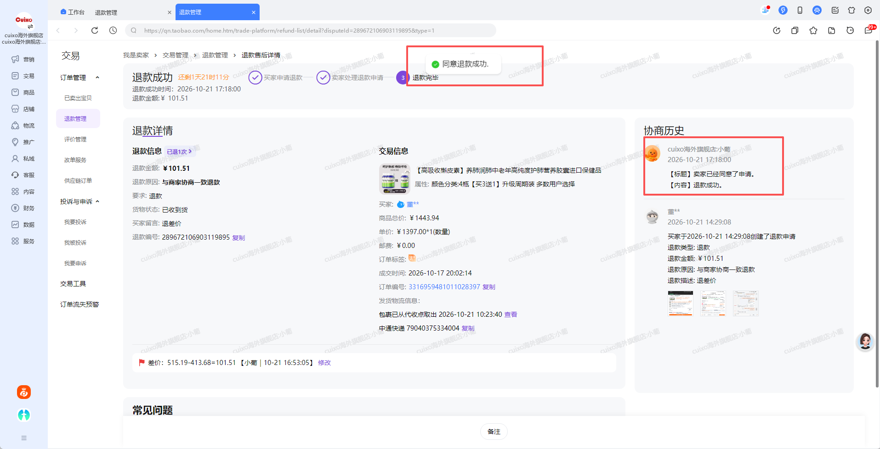Switch to the 工作台 tab

[73, 12]
